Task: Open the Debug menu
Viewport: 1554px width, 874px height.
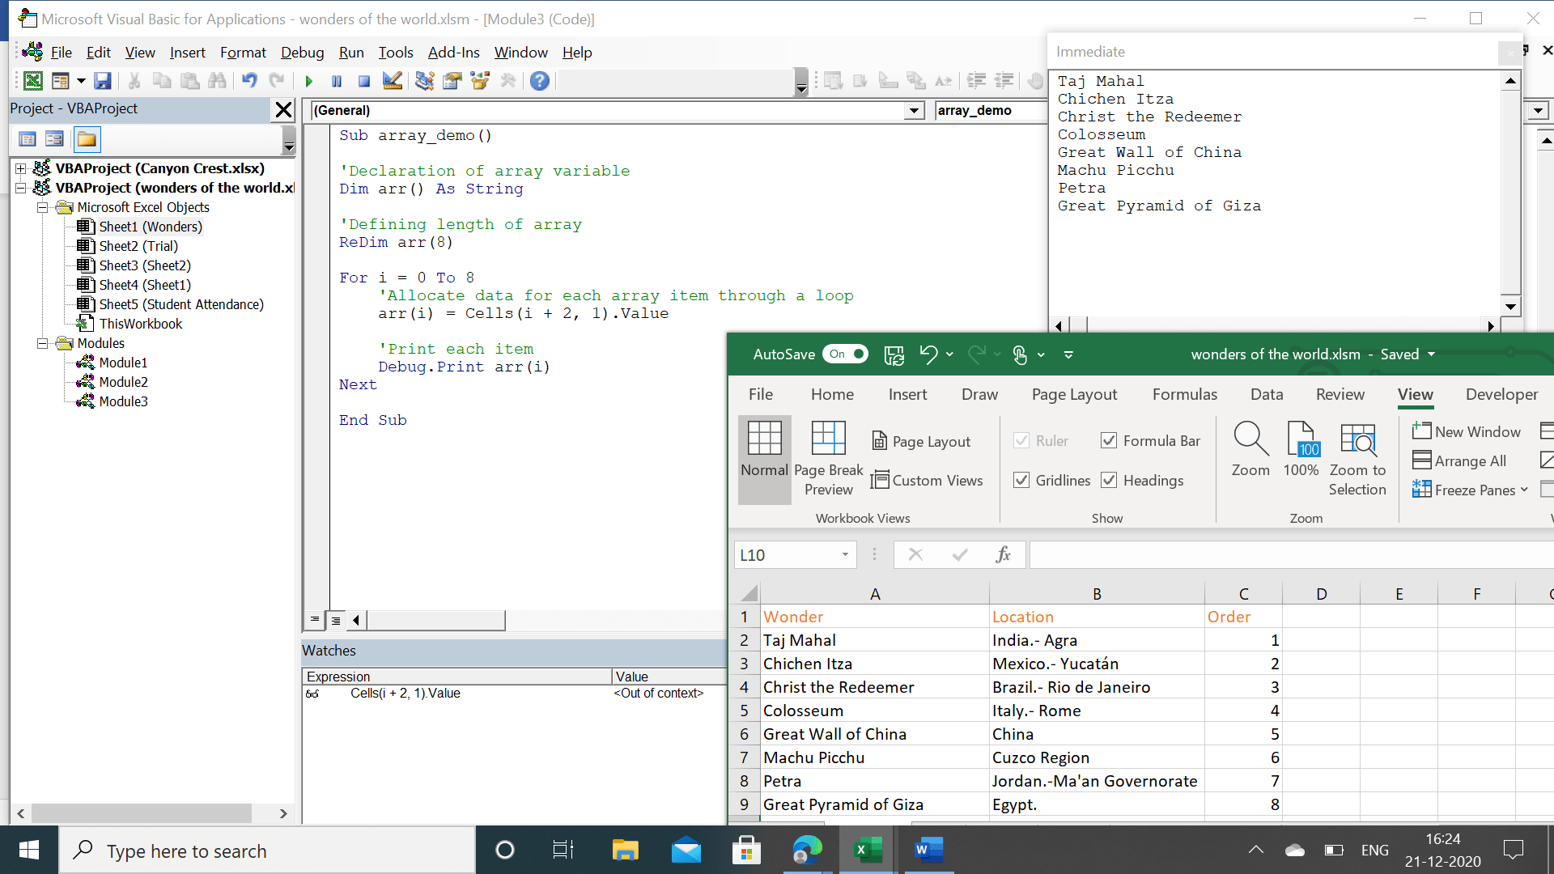Action: tap(302, 52)
